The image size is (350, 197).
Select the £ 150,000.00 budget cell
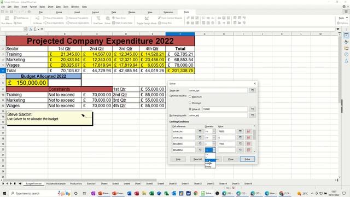pos(27,83)
